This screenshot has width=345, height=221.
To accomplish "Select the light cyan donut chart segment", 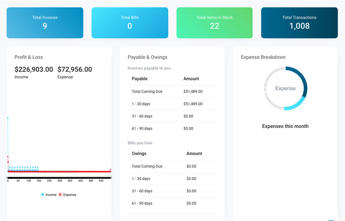I will pos(296,105).
